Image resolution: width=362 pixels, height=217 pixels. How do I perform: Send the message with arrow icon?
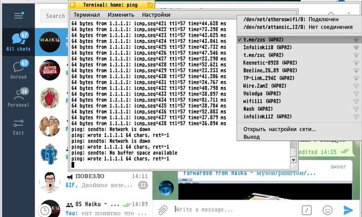point(348,210)
